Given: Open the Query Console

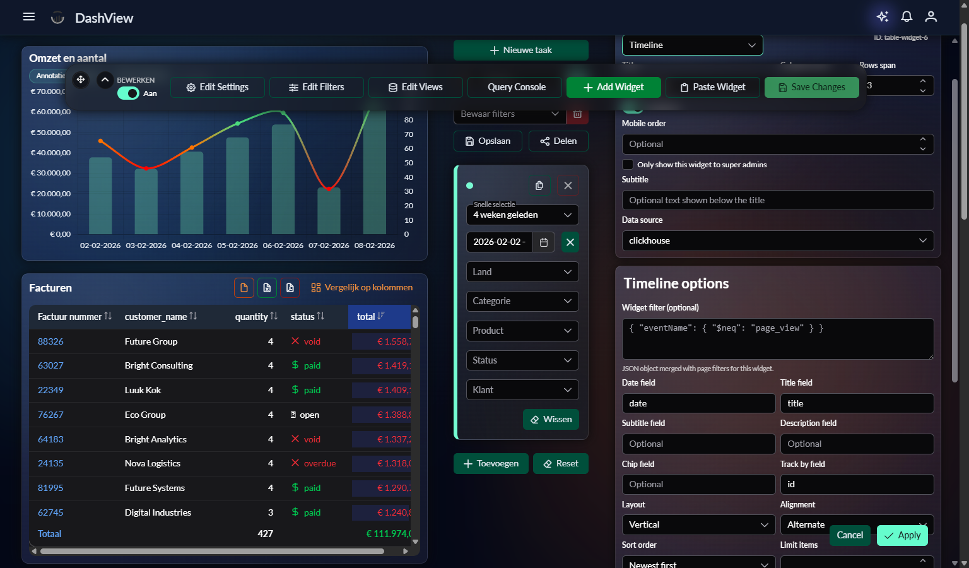Looking at the screenshot, I should (514, 87).
